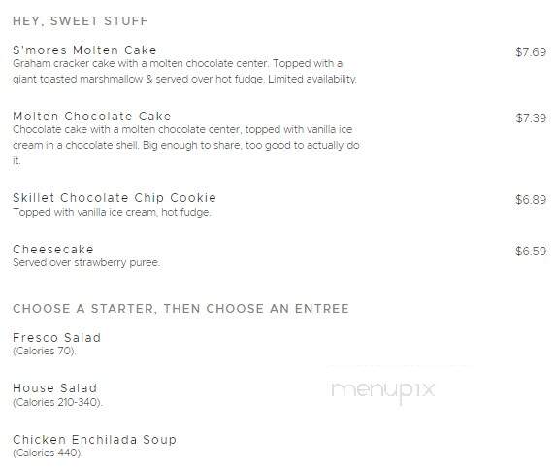Image resolution: width=557 pixels, height=470 pixels.
Task: Click the menupix watermark logo
Action: pos(383,390)
